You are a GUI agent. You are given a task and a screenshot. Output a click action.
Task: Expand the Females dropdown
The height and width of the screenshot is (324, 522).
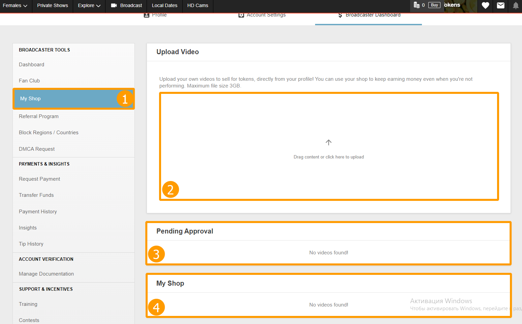(15, 5)
